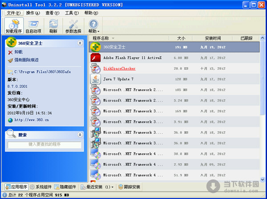The height and width of the screenshot is (199, 267).
Task: Click the 20.0 KB size value
Action: click(x=181, y=68)
